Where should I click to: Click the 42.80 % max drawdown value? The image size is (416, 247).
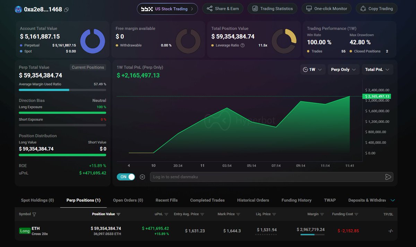pyautogui.click(x=360, y=42)
